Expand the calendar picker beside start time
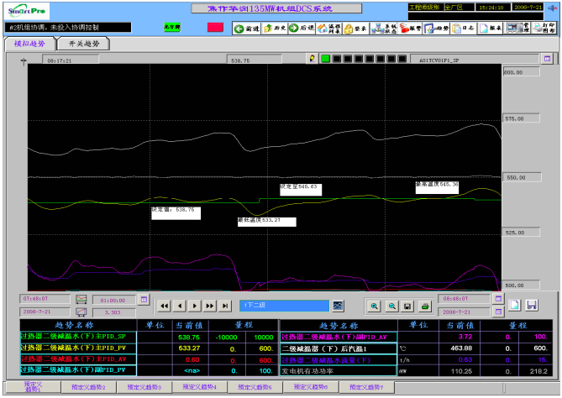The height and width of the screenshot is (398, 562). click(144, 298)
